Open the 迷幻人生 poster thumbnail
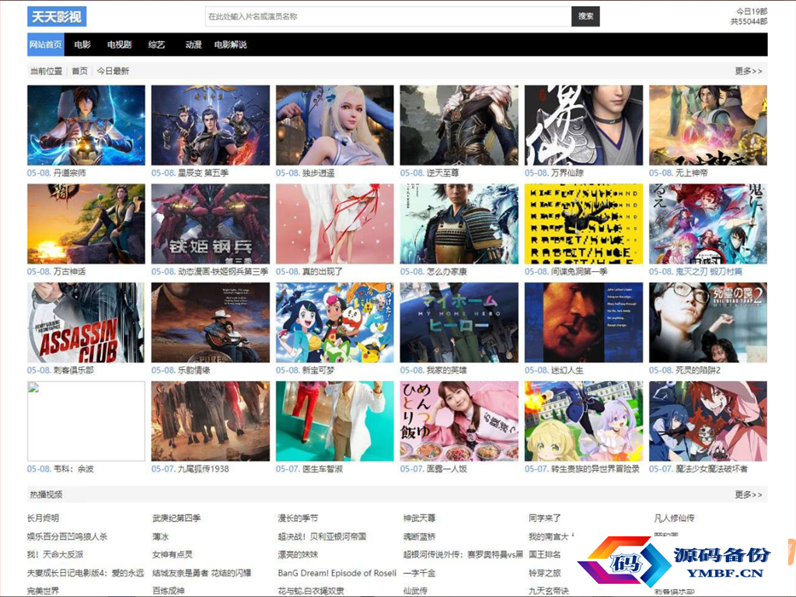Screen dimensions: 796x597 [x=584, y=323]
